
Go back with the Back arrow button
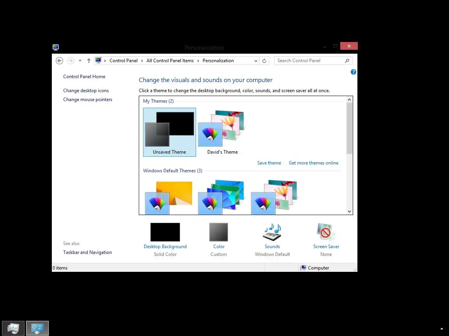59,61
